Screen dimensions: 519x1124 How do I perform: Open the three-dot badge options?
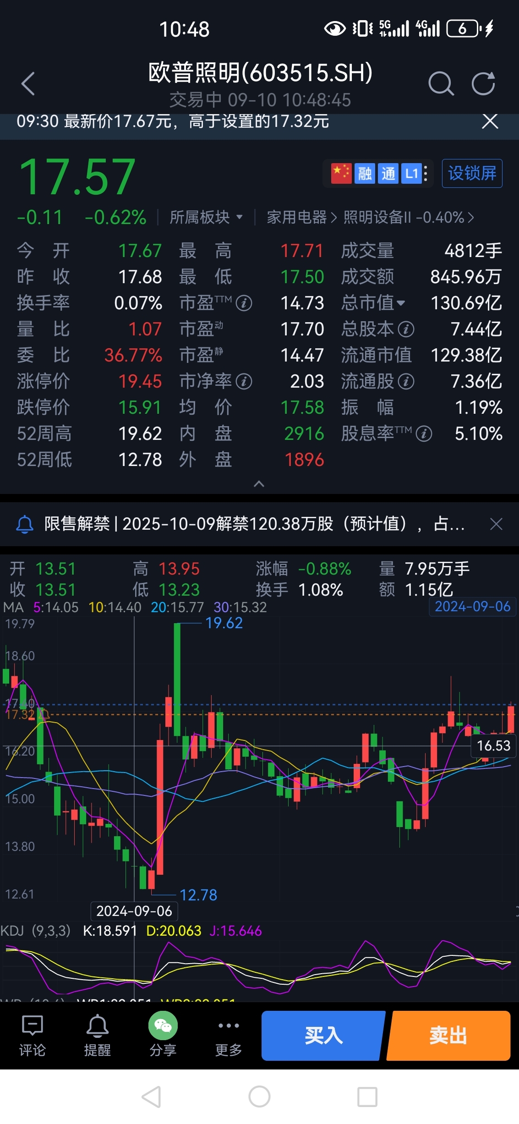pyautogui.click(x=426, y=173)
